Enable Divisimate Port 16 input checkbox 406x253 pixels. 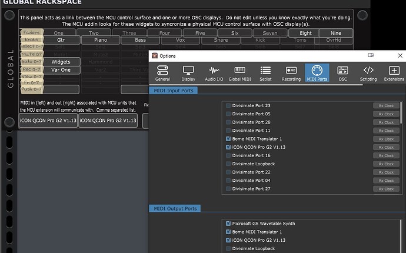(x=228, y=155)
